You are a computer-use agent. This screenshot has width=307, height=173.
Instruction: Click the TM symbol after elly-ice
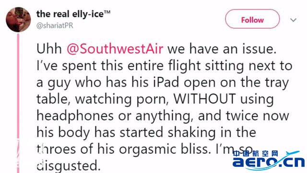[x=107, y=12]
